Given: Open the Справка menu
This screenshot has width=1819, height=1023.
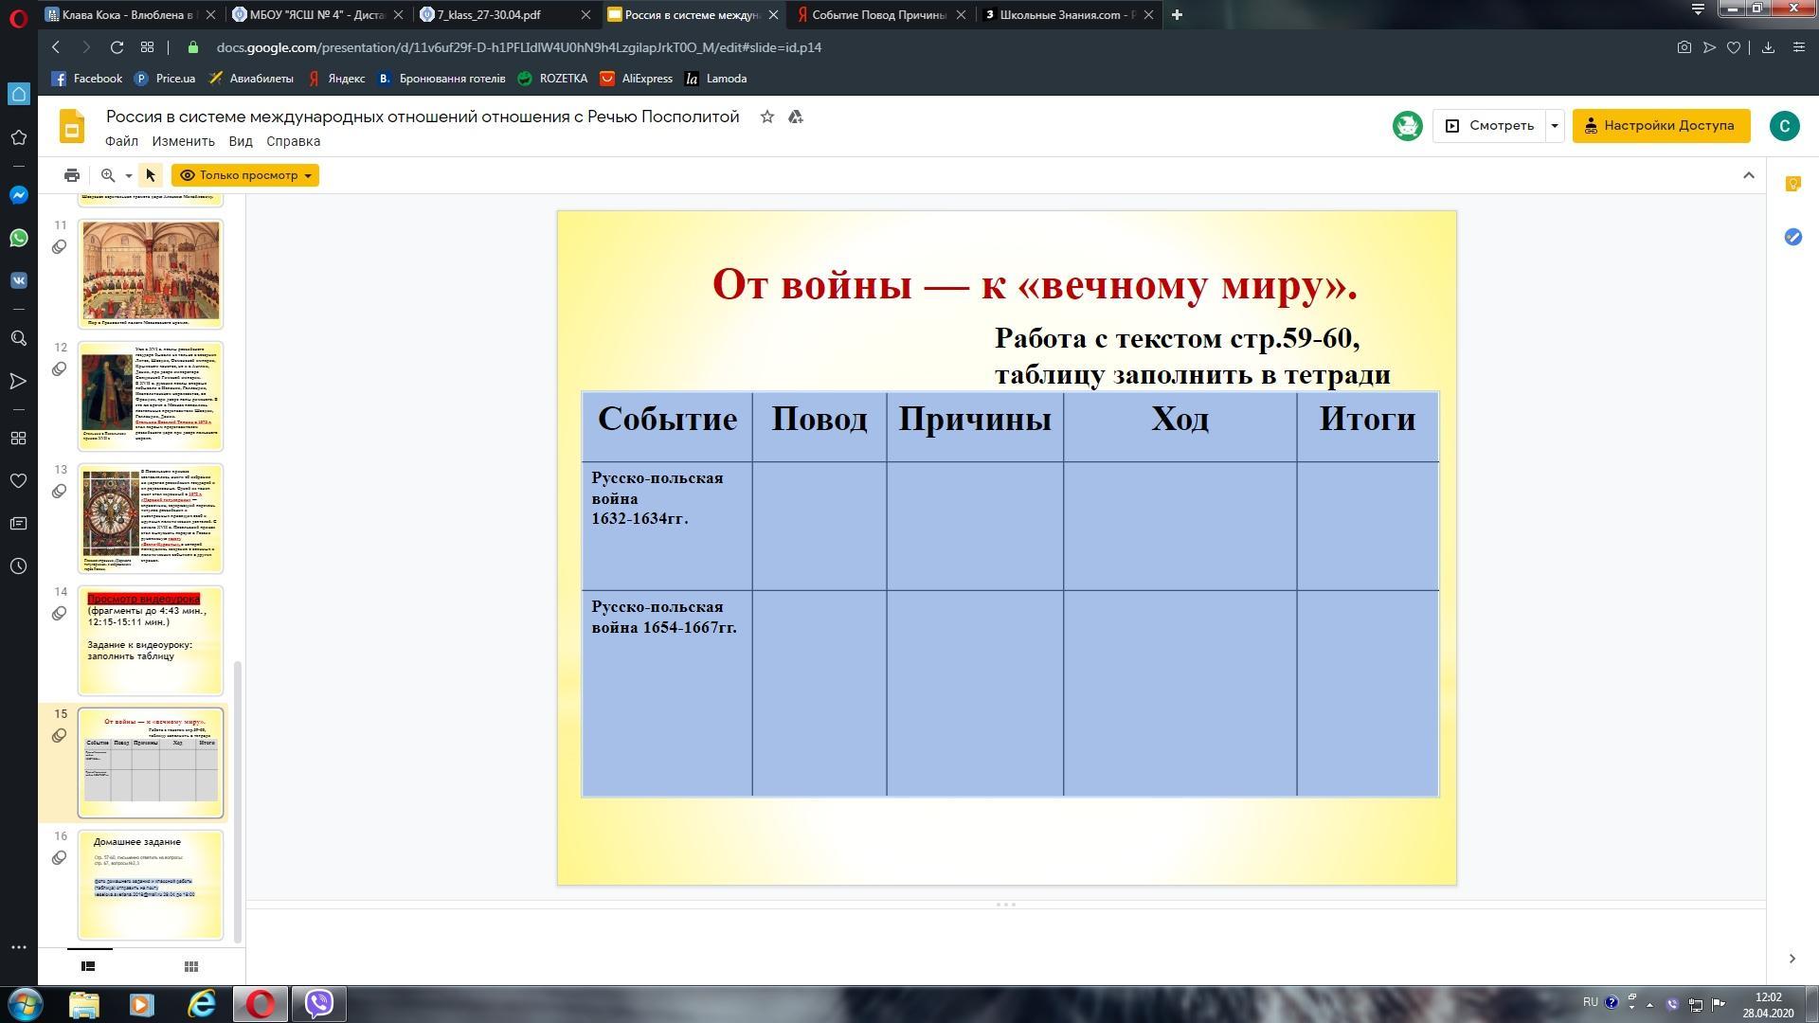Looking at the screenshot, I should (293, 141).
